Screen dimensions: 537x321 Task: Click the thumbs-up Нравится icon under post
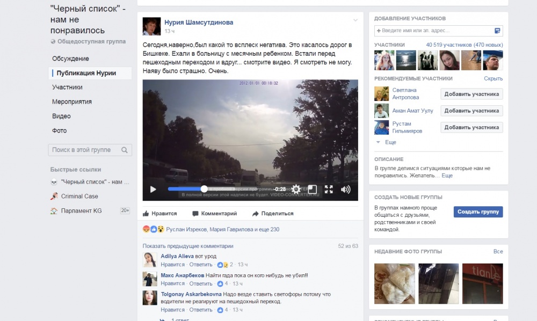(146, 214)
